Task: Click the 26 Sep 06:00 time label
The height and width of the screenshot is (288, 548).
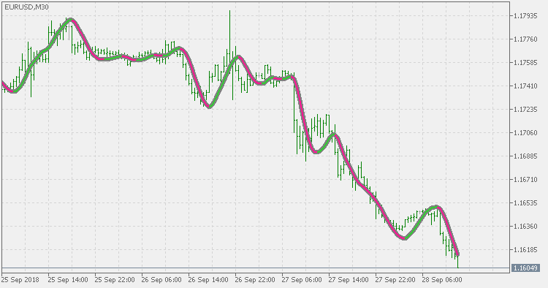Action: point(161,280)
